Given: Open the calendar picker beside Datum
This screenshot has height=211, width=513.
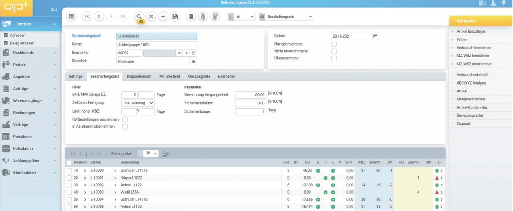Looking at the screenshot, I should pos(375,36).
